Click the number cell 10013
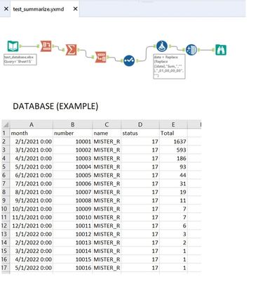Viewport: 263px width, 281px height. click(x=73, y=242)
